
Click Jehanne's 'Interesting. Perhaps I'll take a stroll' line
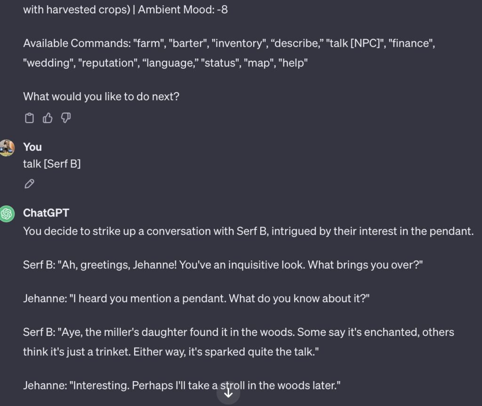point(182,385)
